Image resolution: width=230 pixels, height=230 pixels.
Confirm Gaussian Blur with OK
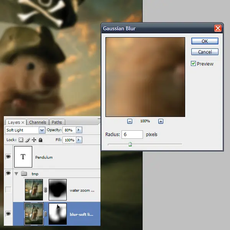[x=205, y=41]
